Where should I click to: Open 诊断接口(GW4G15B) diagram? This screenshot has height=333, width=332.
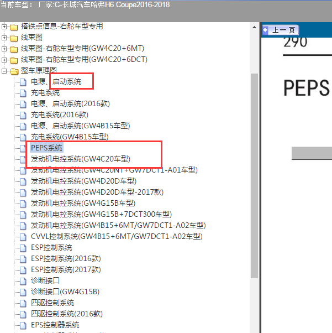click(x=65, y=292)
